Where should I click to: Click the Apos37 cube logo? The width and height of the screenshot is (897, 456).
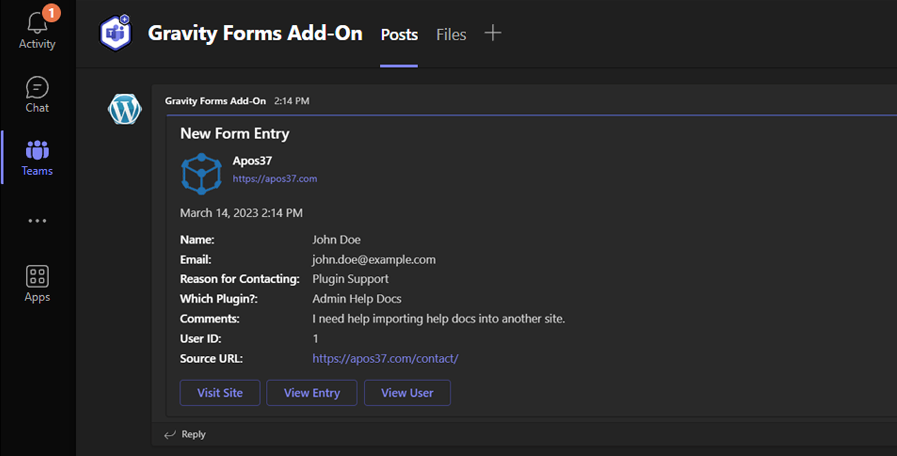pos(201,173)
